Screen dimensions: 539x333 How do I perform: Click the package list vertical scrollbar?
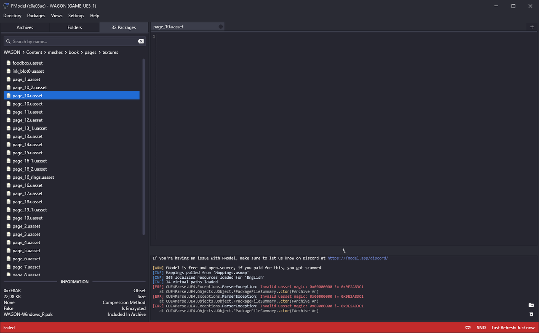(144, 147)
